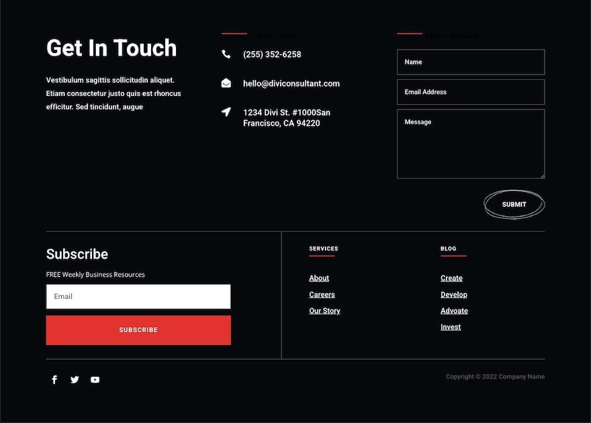Focus the Message text area
Viewport: 591px width, 423px height.
tap(471, 144)
